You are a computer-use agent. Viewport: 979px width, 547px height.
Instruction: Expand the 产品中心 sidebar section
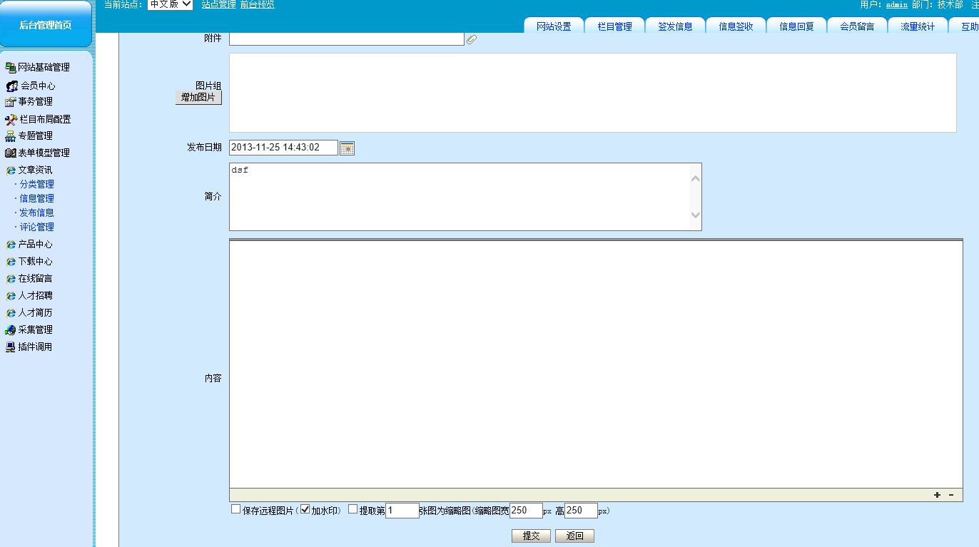coord(35,245)
